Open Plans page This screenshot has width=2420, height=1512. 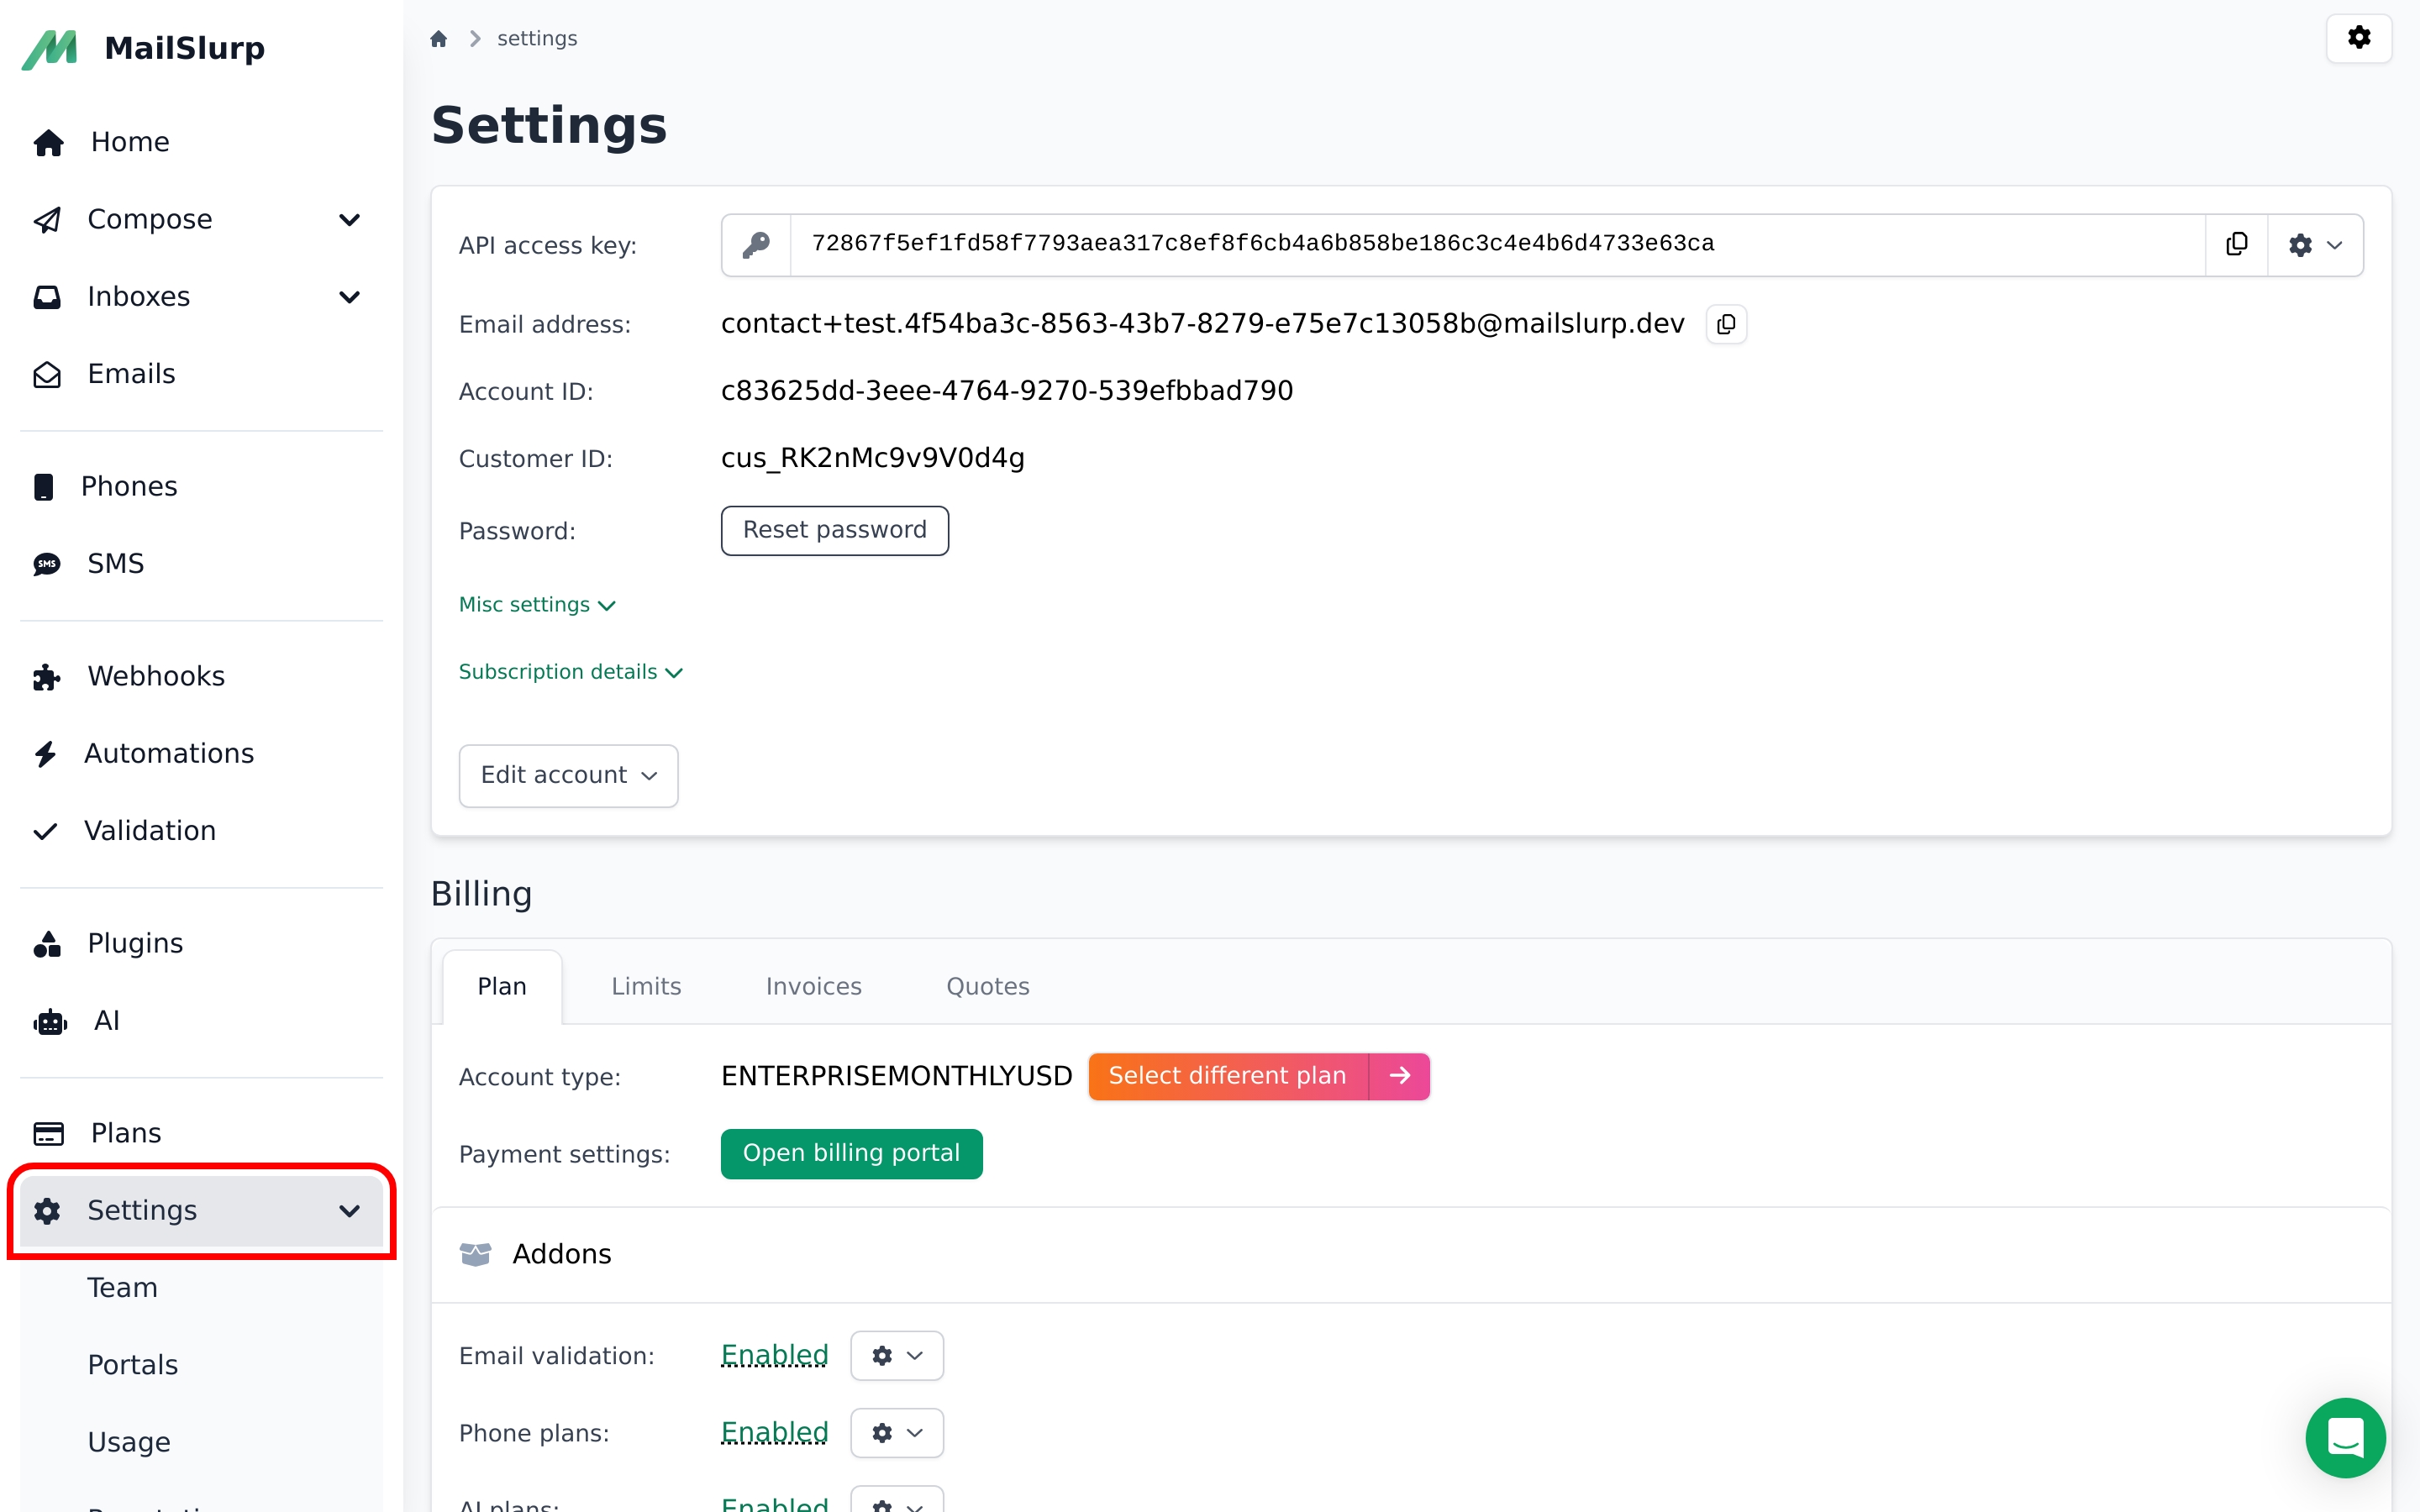[x=201, y=1133]
